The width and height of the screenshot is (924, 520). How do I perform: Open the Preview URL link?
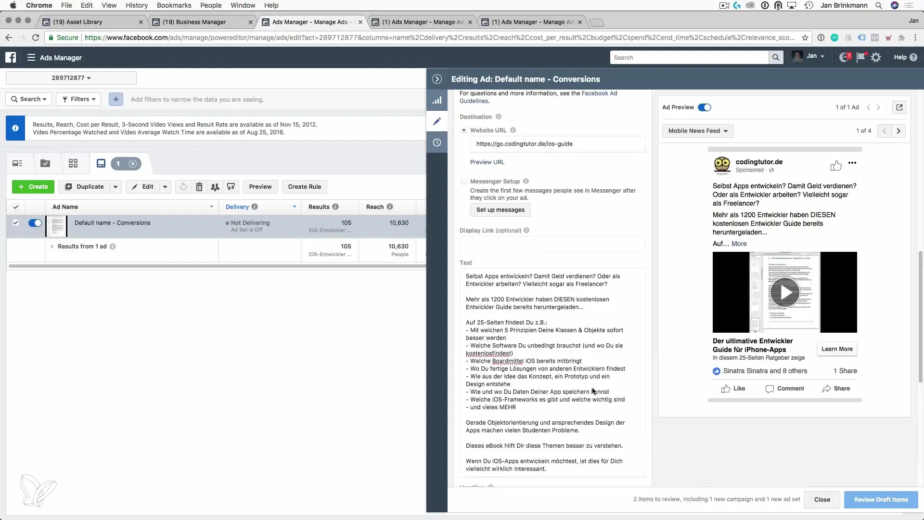click(x=487, y=162)
